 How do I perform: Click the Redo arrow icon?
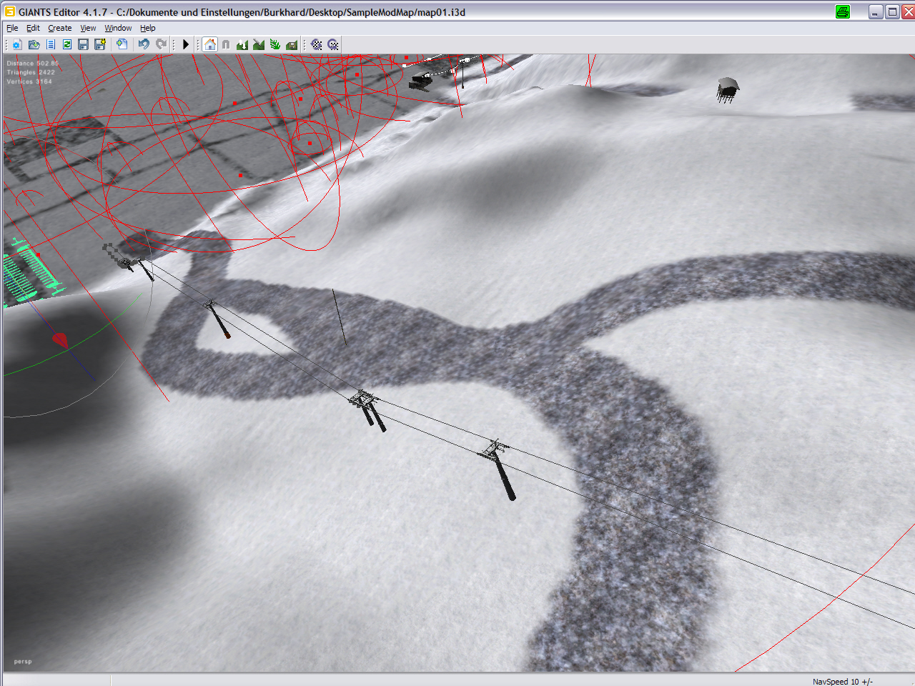pos(162,44)
